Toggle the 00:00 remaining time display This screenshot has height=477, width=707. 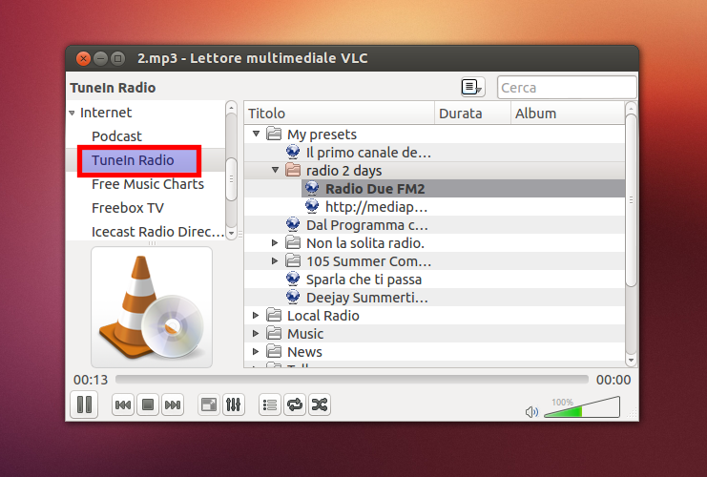[x=613, y=380]
